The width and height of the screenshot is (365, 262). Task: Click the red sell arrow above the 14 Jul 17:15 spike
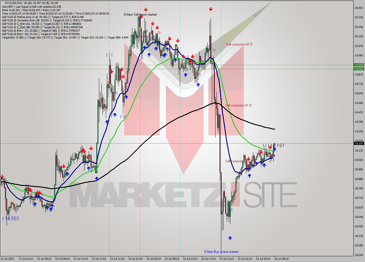(x=211, y=9)
